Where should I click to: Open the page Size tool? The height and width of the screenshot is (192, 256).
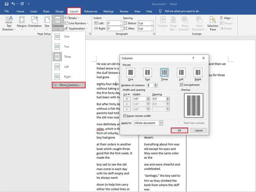click(47, 23)
